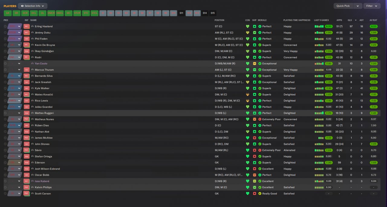Select the GK position slot
Viewport: 387px width, 207px height.
click(8, 13)
